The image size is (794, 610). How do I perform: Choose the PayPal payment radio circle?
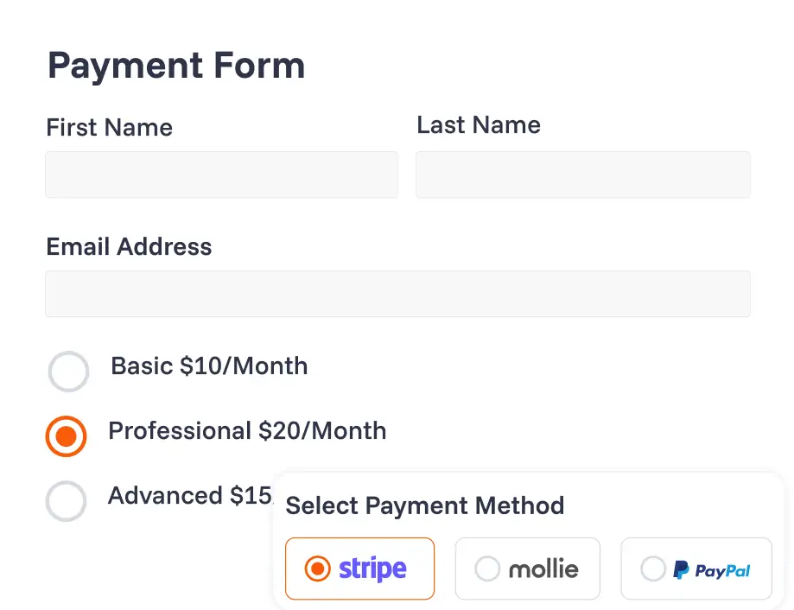pos(652,569)
